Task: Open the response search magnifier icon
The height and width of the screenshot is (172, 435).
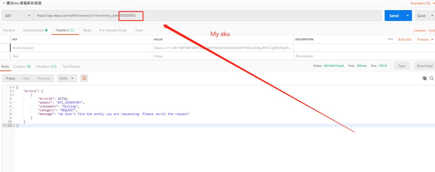Action: tap(431, 78)
